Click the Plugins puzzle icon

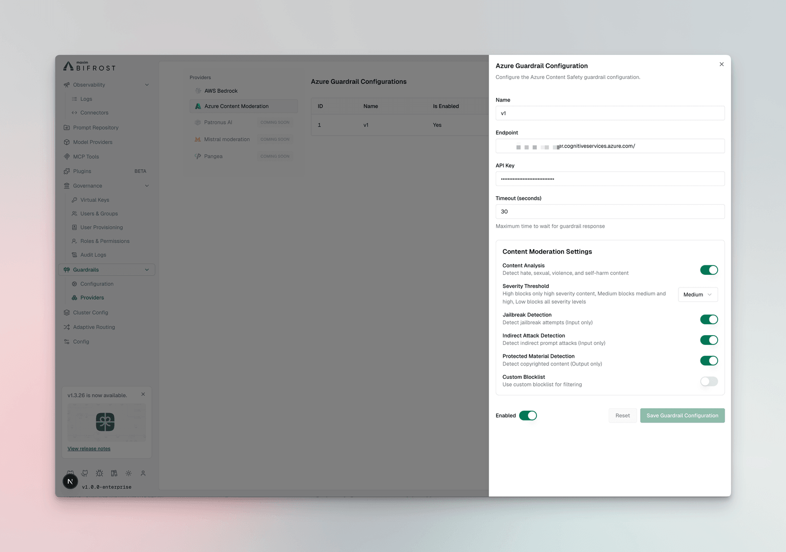(67, 171)
